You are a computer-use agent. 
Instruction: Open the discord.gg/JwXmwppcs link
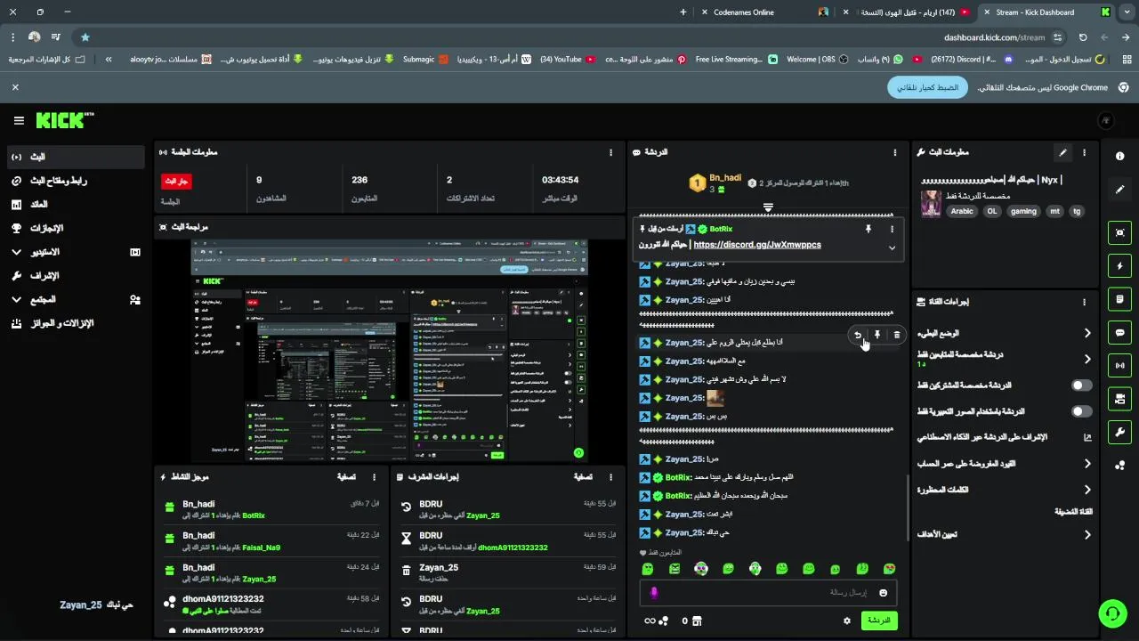point(757,245)
